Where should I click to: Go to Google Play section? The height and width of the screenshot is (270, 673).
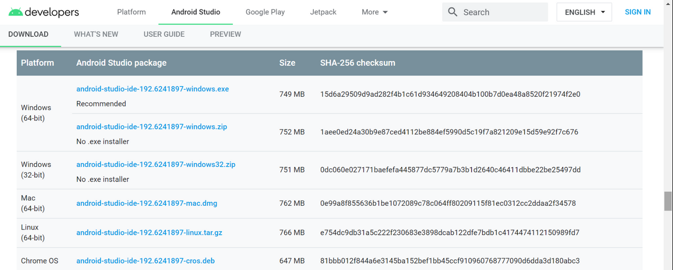point(265,12)
